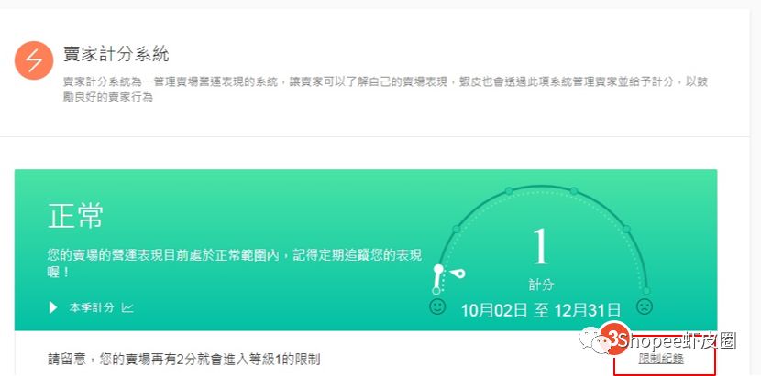This screenshot has height=376, width=761.
Task: Click the bottom-right endpoint of gauge arc
Action: (x=646, y=291)
